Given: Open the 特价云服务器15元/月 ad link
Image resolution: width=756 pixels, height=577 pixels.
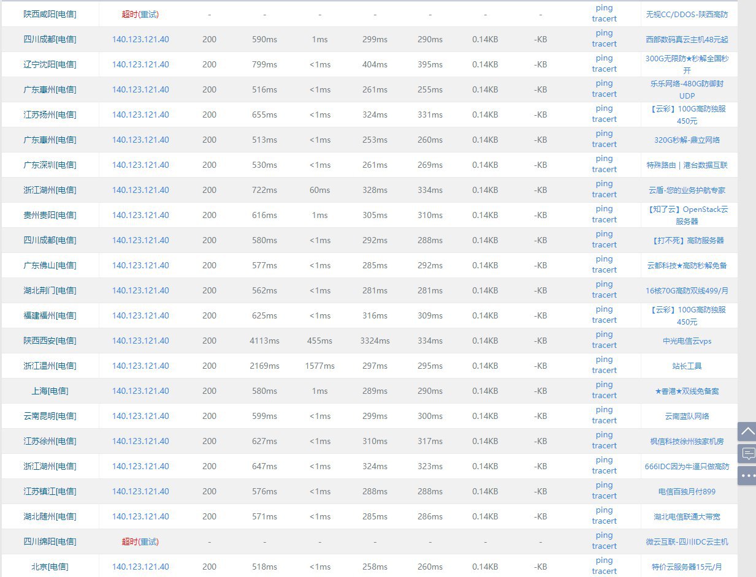Looking at the screenshot, I should click(687, 567).
